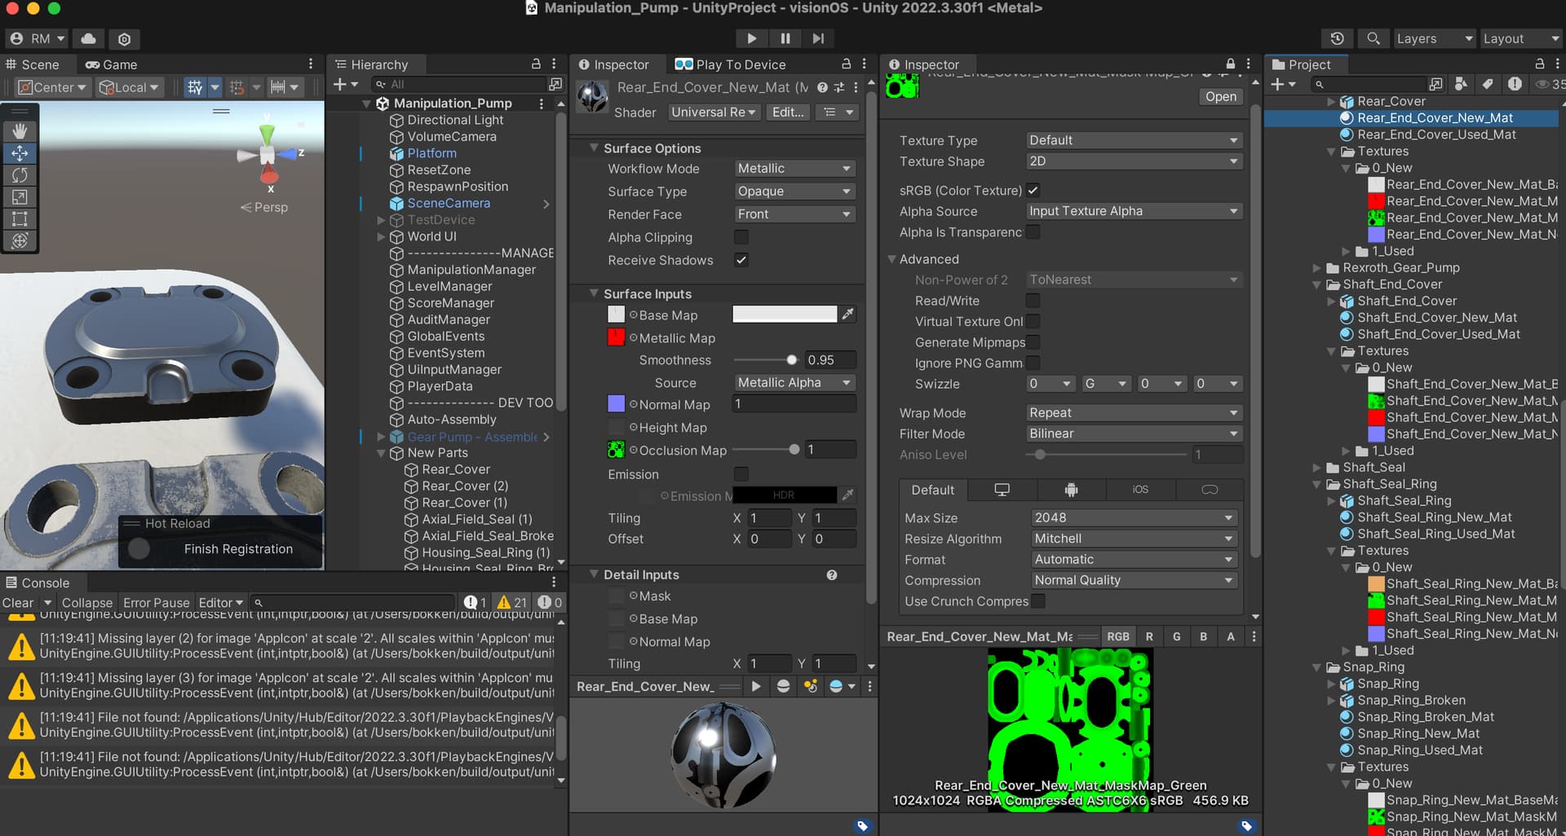Open the Workflow Mode dropdown

(x=793, y=168)
